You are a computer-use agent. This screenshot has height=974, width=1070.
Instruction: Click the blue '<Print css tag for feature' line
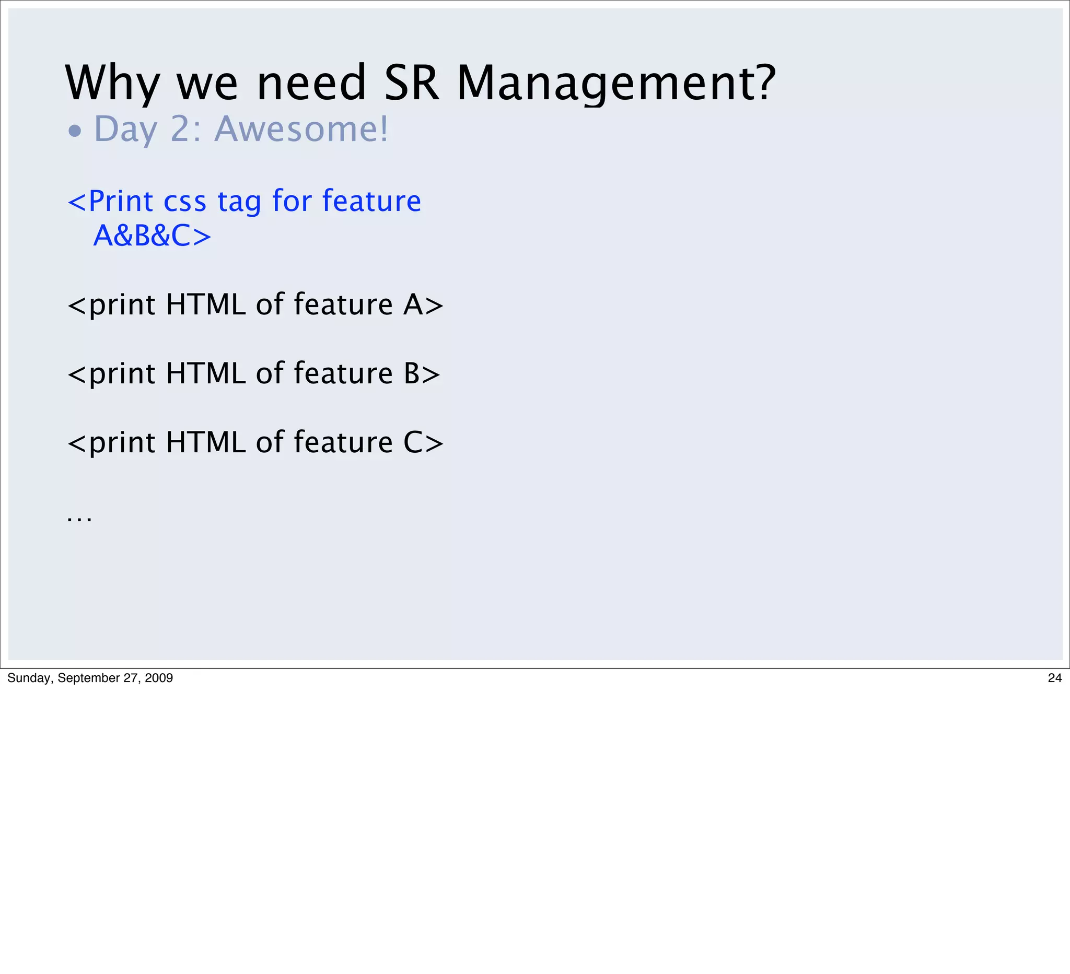tap(245, 202)
